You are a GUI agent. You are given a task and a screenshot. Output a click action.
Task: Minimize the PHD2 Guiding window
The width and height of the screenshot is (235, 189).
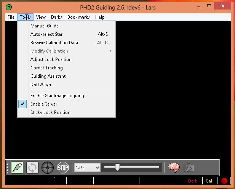(x=199, y=6)
